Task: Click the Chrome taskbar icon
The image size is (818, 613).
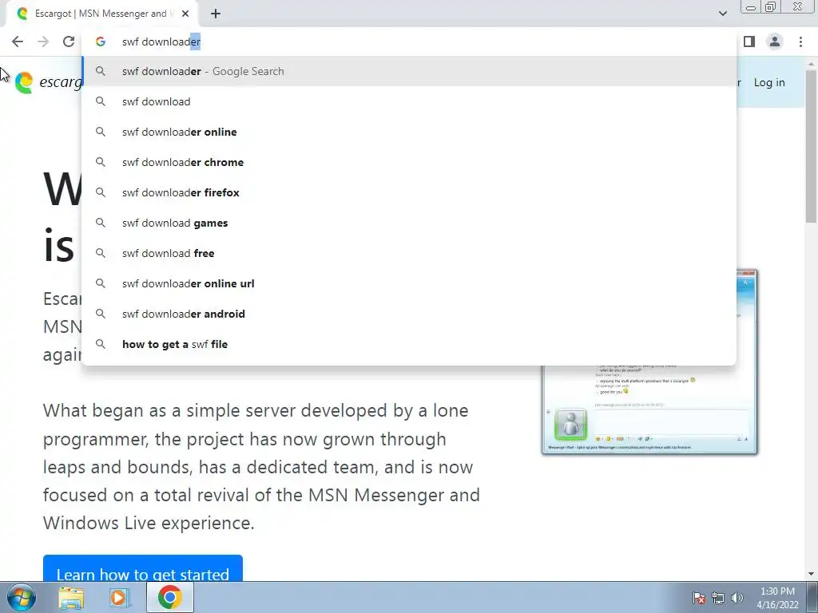Action: (170, 597)
